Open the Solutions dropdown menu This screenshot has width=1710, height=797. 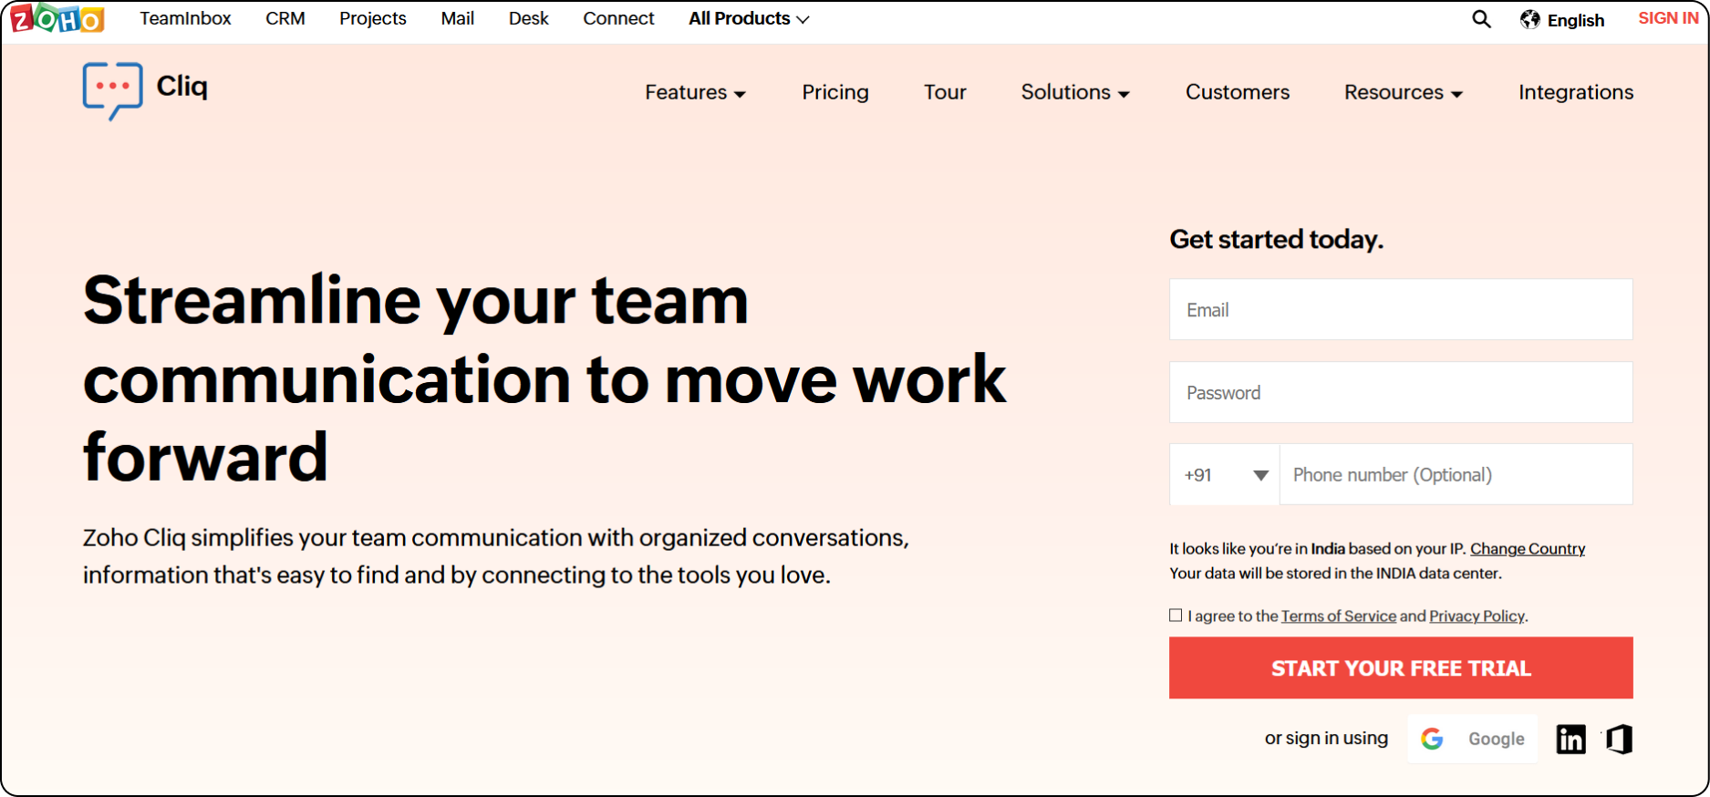[1075, 92]
